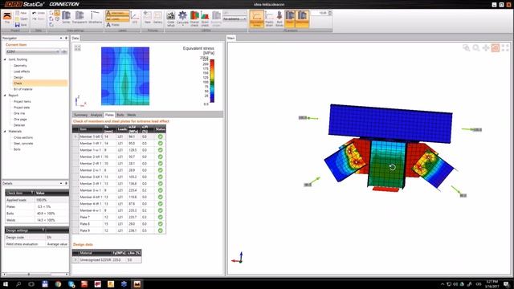Viewport: 514px width, 289px height.
Task: Open the Welds tab
Action: [x=131, y=115]
